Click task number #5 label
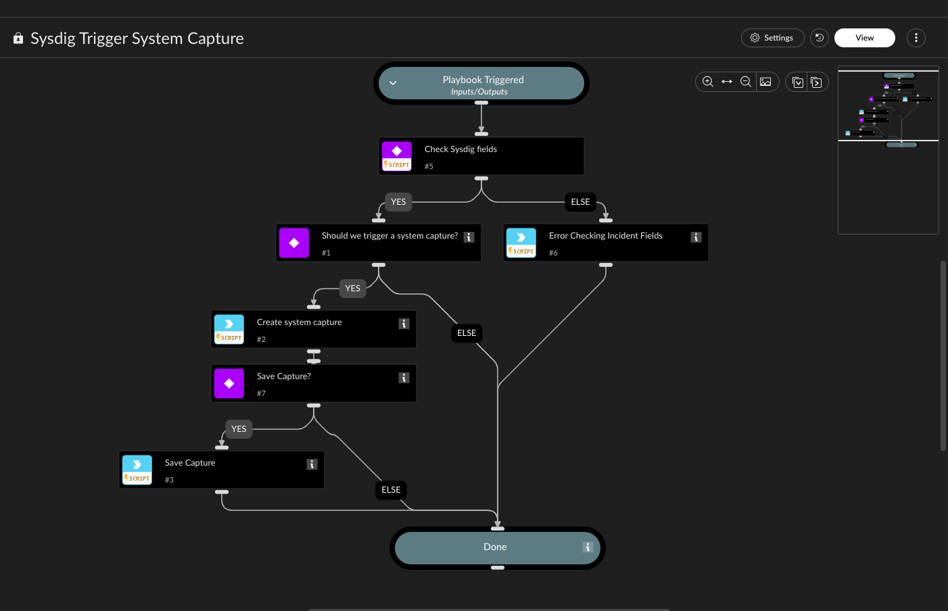Viewport: 948px width, 611px height. [x=429, y=166]
